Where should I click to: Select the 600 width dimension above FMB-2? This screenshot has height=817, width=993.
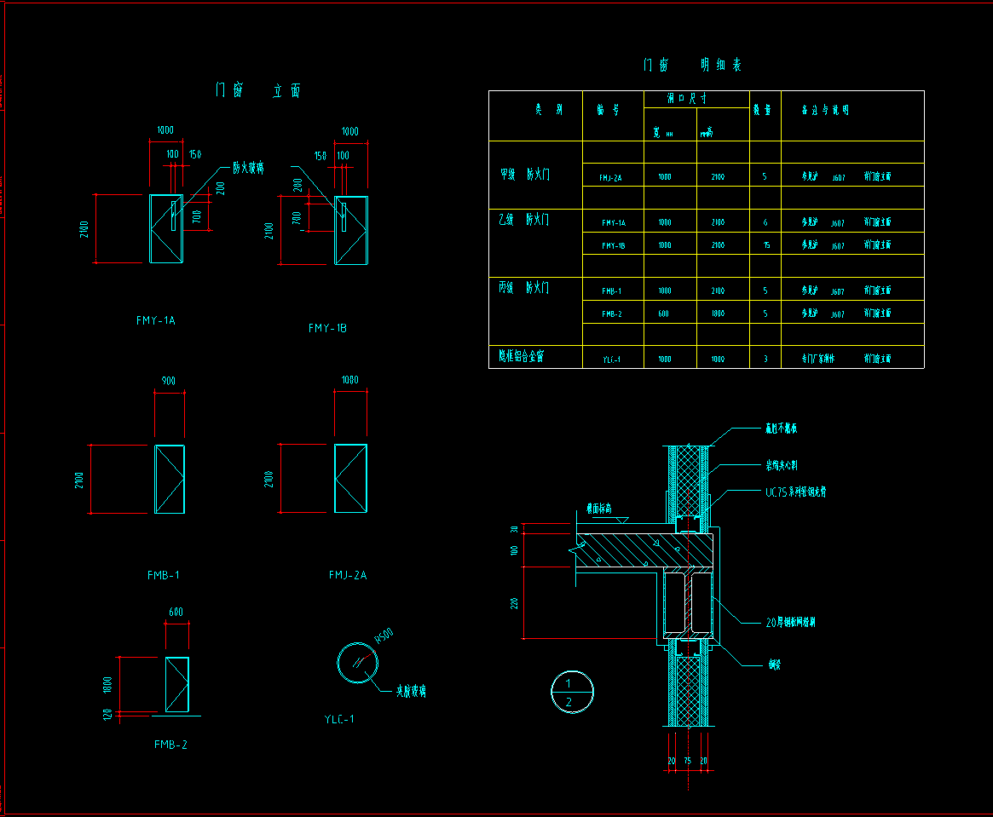point(176,612)
